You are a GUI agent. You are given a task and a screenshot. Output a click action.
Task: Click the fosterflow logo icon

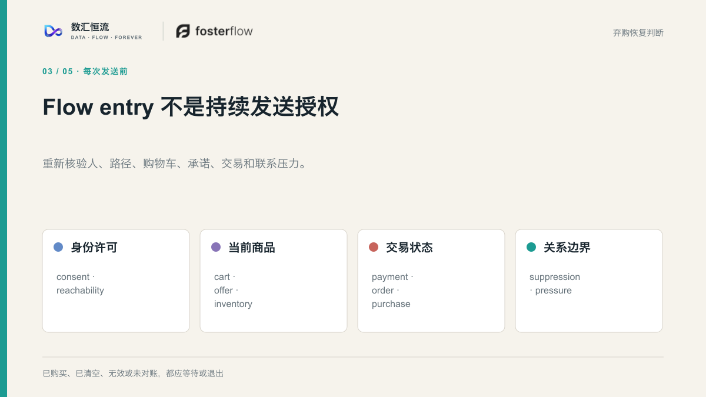point(183,31)
